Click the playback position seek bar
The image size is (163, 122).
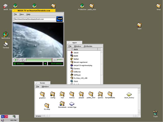38,60
